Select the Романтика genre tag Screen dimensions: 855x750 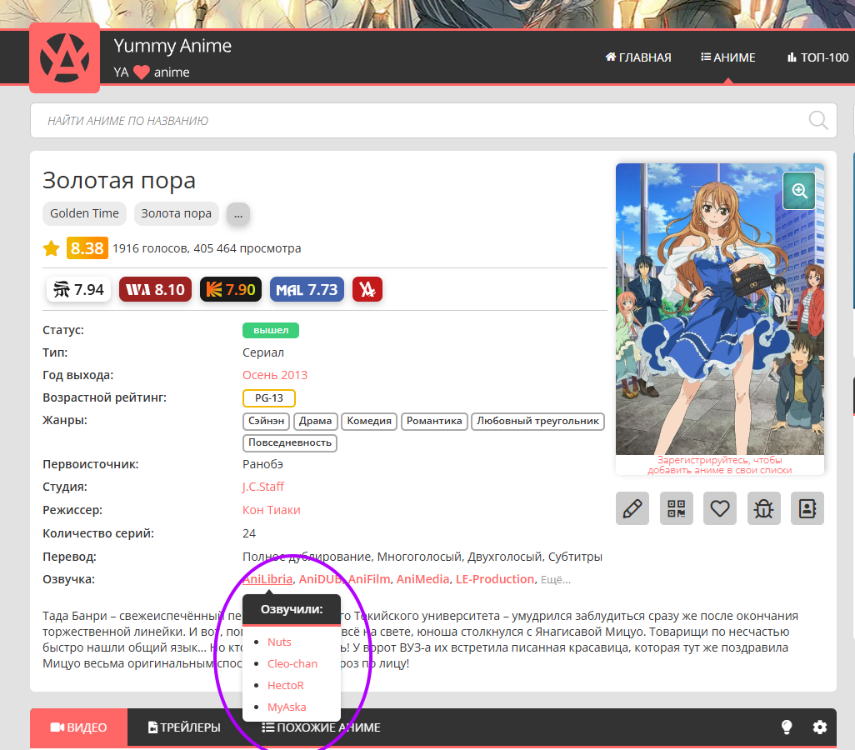pyautogui.click(x=434, y=421)
